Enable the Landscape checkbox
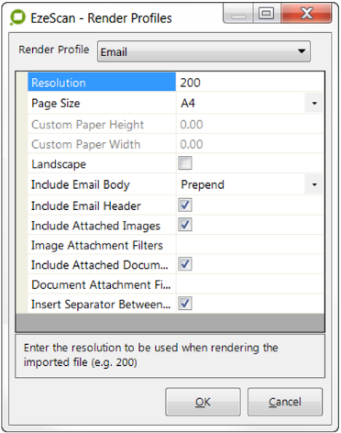The height and width of the screenshot is (433, 341). point(185,163)
